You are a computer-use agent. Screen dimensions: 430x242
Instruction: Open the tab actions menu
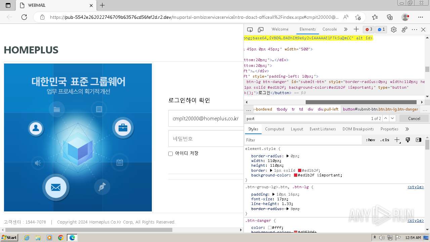[x=8, y=5]
